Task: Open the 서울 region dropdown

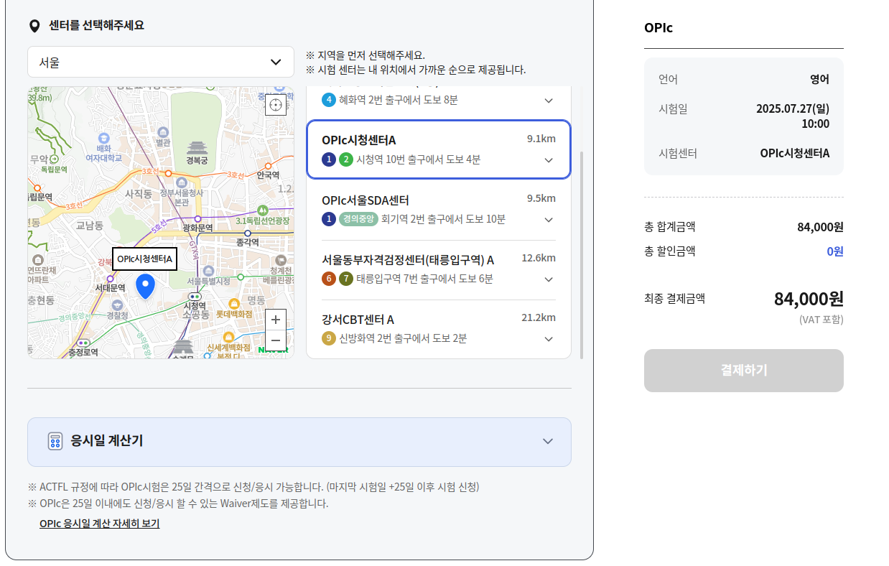Action: [160, 62]
